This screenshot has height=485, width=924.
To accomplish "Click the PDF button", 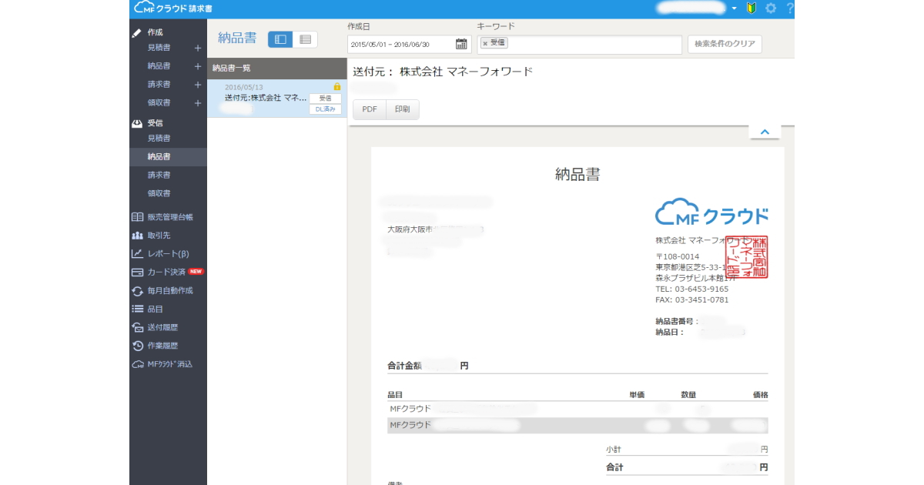I will (370, 110).
